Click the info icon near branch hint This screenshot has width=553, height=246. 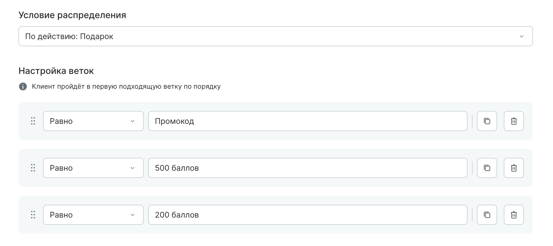point(23,86)
